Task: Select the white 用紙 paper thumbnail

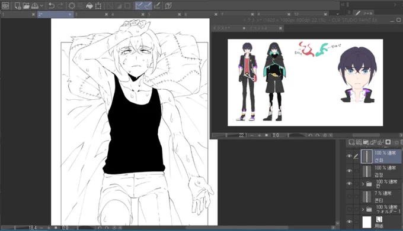Action: point(367,222)
